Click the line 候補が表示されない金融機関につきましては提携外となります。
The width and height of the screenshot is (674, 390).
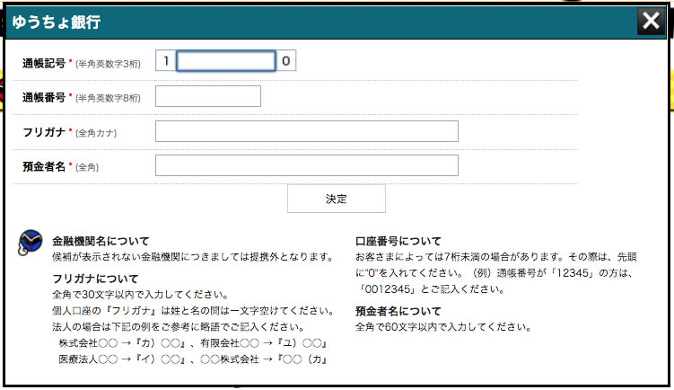[193, 257]
